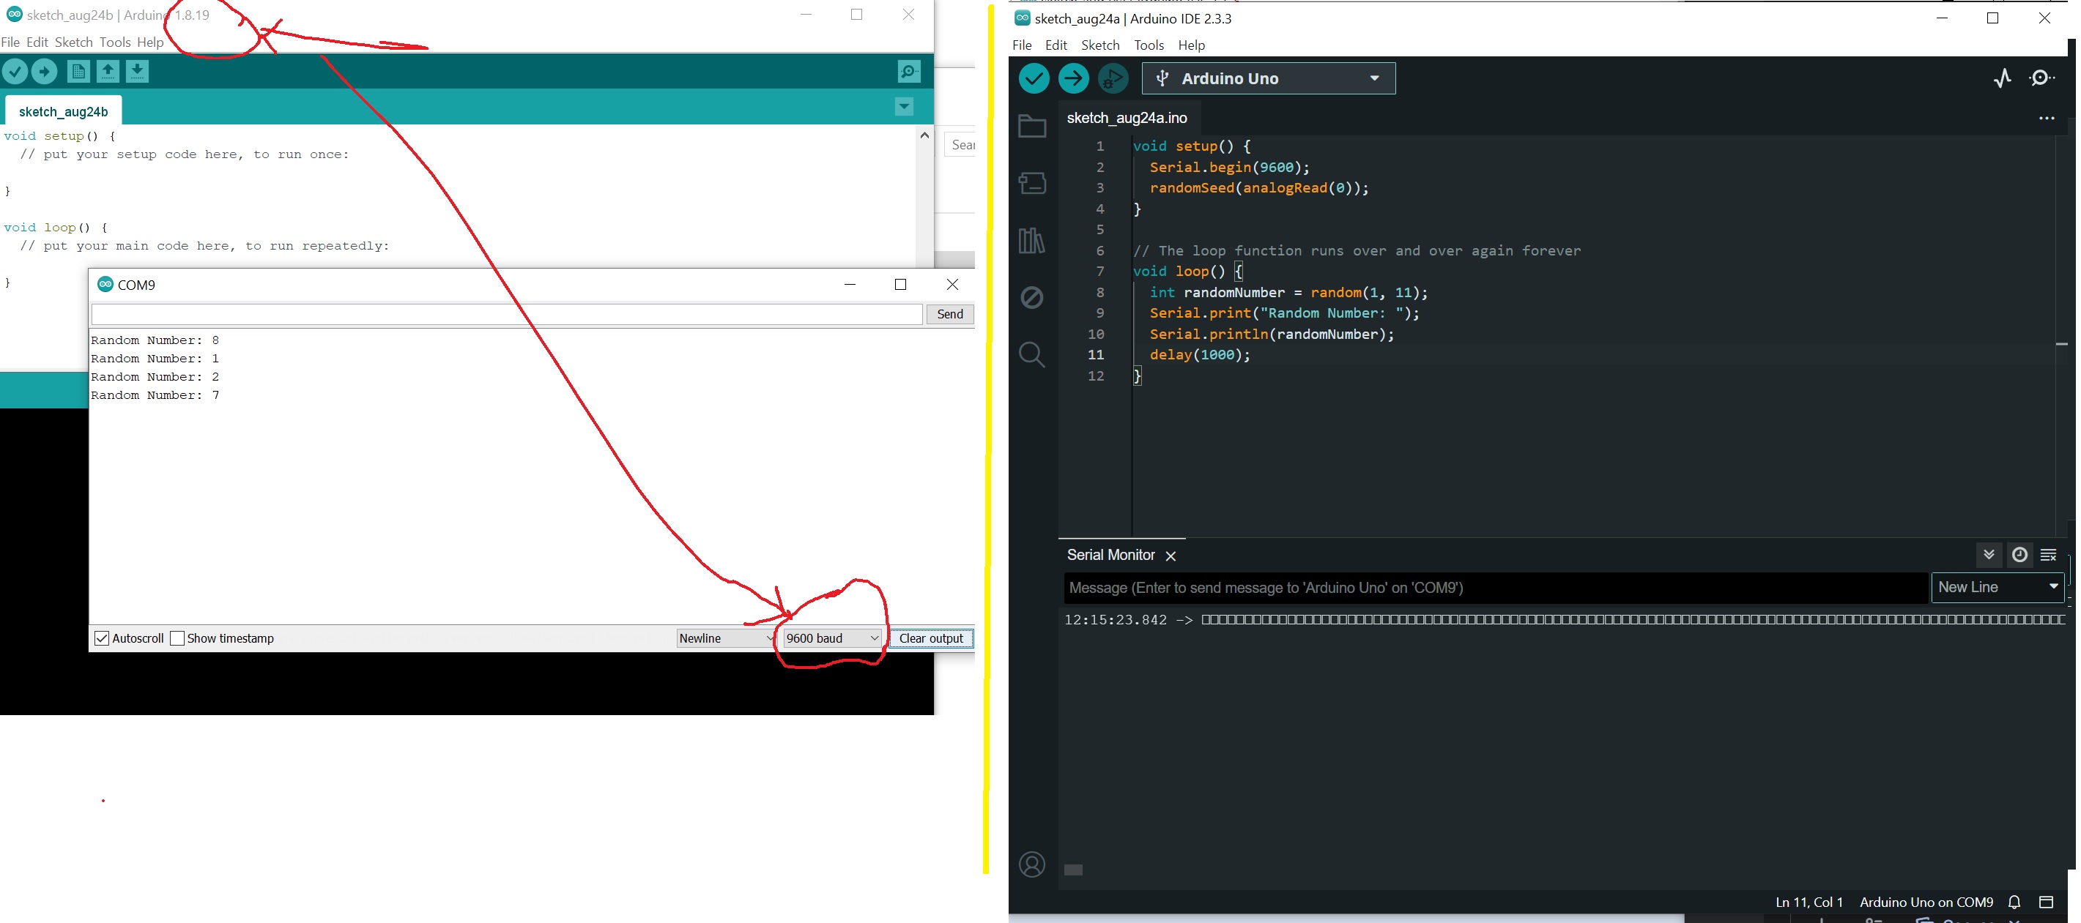Verify the sketch in Arduino IDE 2.3.3
Image resolution: width=2081 pixels, height=923 pixels.
pyautogui.click(x=1034, y=78)
